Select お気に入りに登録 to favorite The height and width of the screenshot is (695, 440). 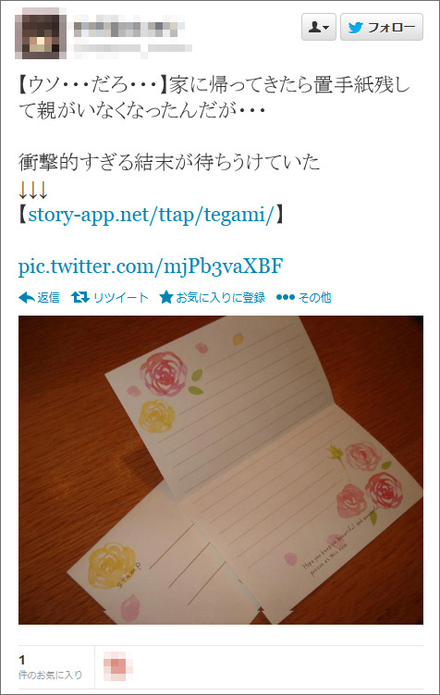pos(221,297)
